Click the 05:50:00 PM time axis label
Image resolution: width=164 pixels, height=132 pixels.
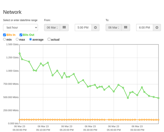coord(137,130)
